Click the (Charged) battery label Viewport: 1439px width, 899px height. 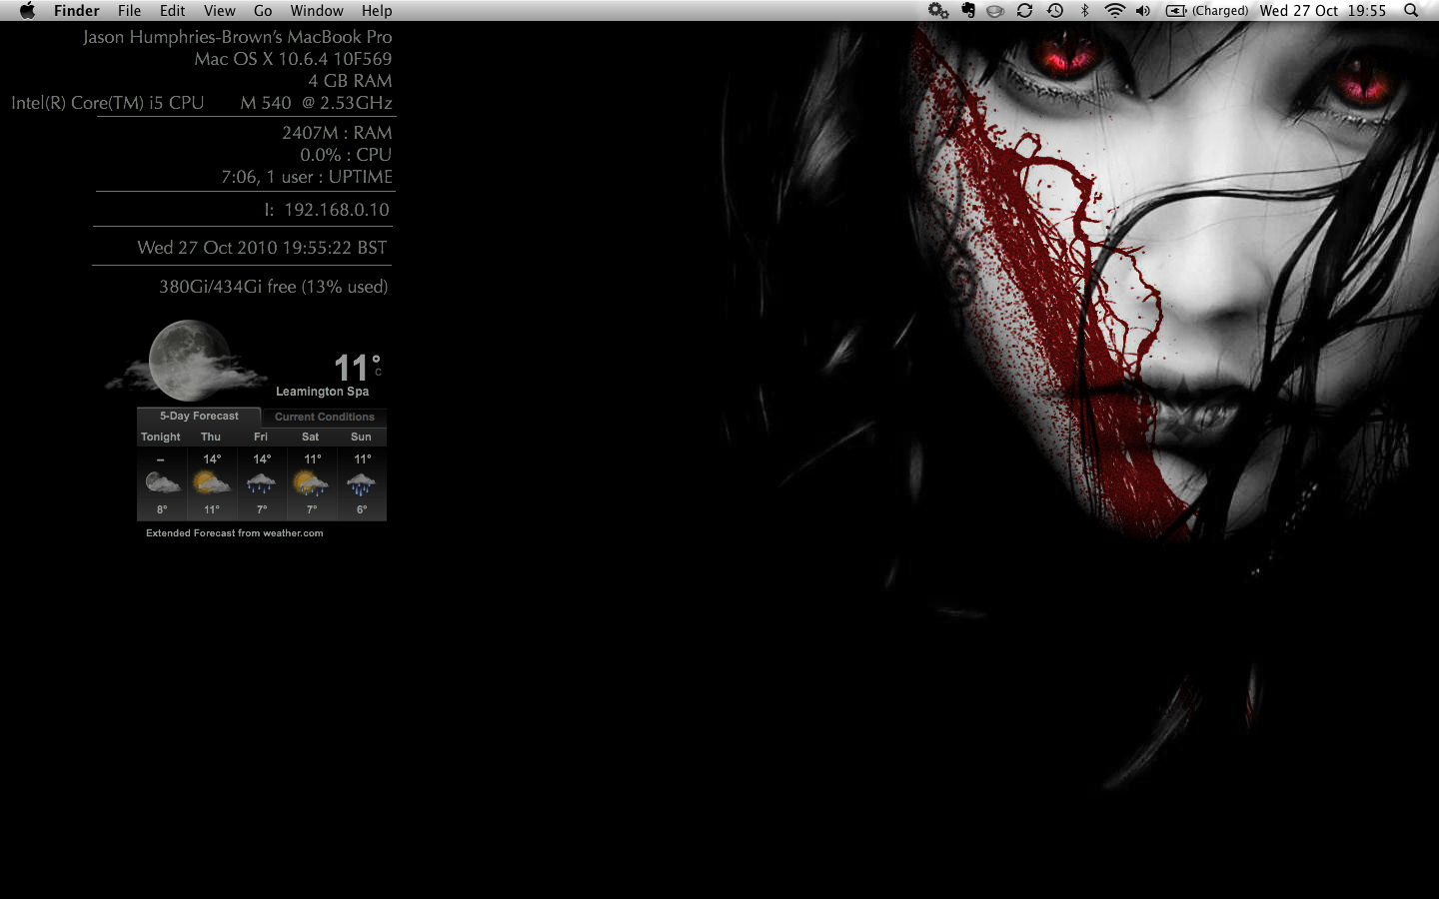[x=1219, y=10]
